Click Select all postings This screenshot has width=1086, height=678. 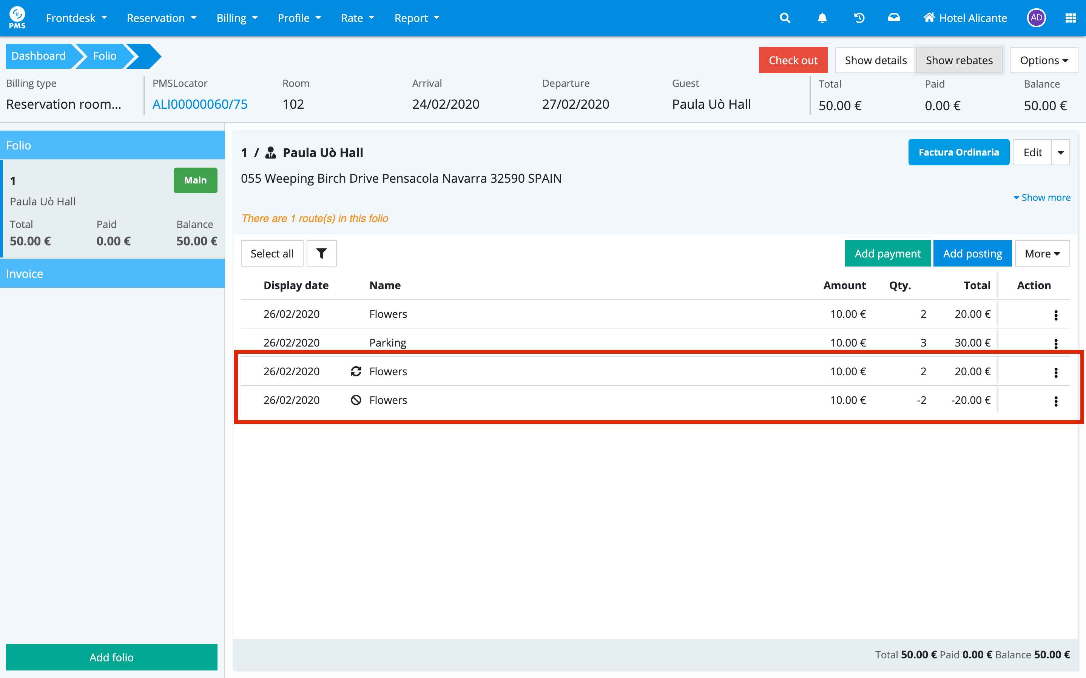[272, 253]
